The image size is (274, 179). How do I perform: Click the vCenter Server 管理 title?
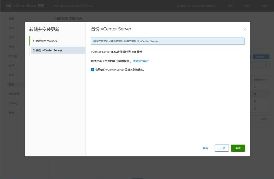tap(29, 6)
